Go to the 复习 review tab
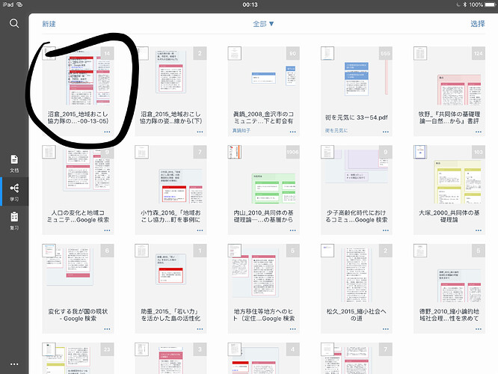Image resolution: width=498 pixels, height=374 pixels. point(14,221)
